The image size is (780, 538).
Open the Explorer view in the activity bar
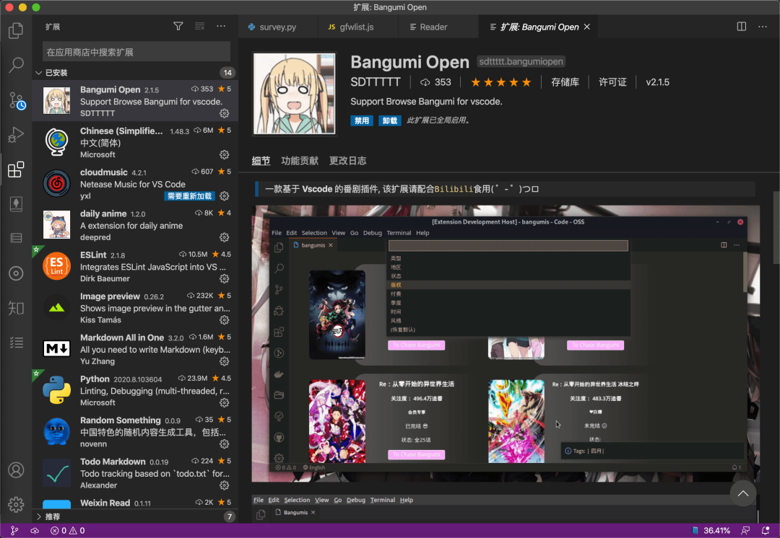[17, 30]
